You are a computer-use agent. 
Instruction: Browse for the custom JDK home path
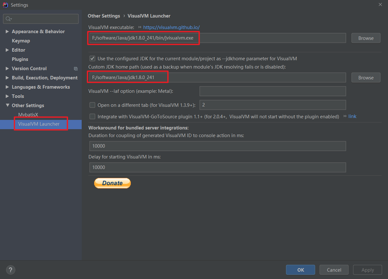tap(366, 77)
